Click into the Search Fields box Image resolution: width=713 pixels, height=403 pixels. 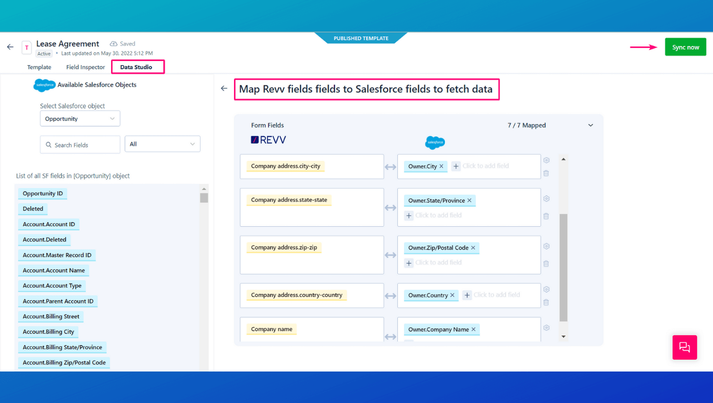click(x=80, y=145)
